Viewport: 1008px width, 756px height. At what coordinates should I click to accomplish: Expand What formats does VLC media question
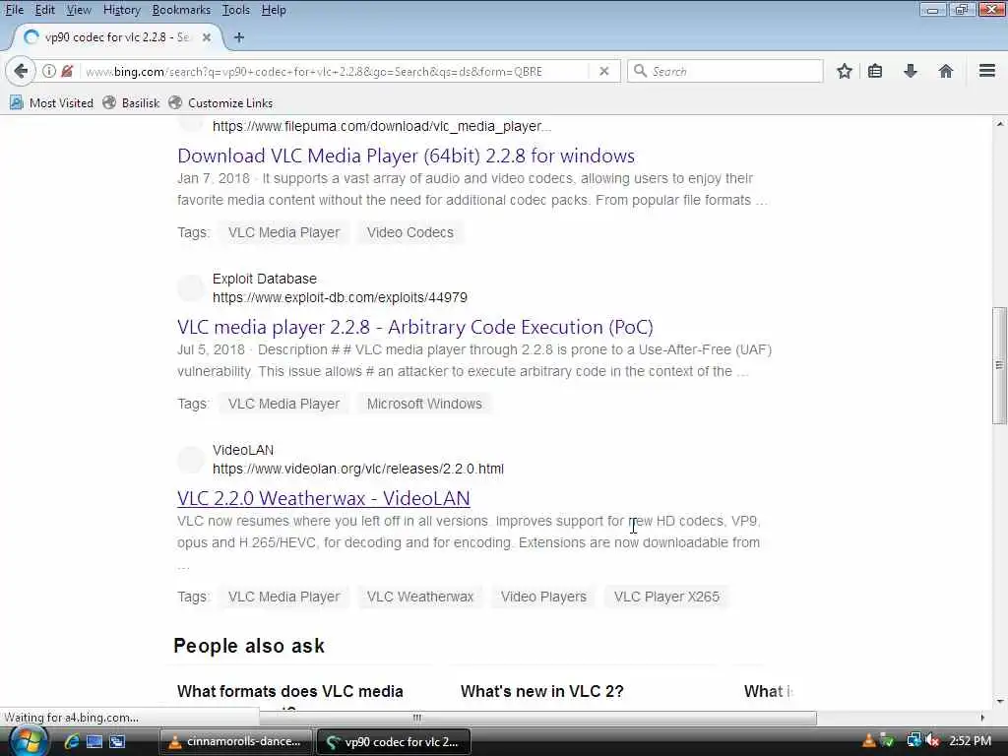[290, 692]
